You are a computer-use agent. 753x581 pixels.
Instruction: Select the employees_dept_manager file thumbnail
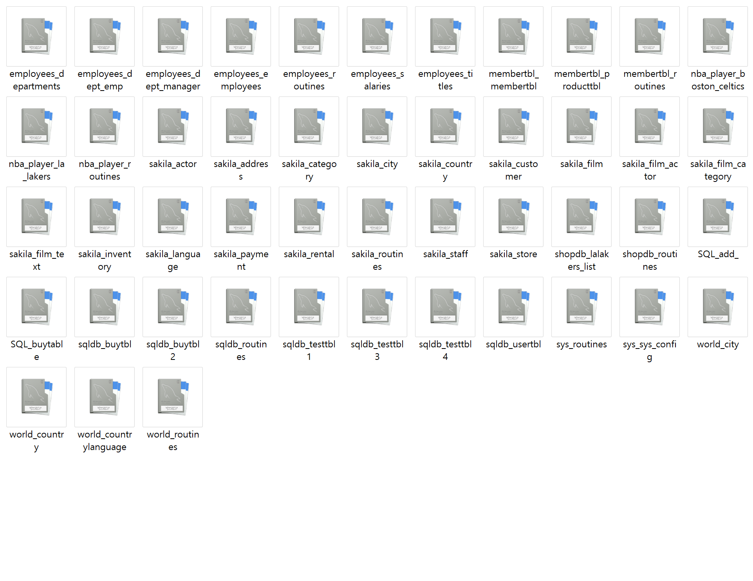tap(173, 36)
